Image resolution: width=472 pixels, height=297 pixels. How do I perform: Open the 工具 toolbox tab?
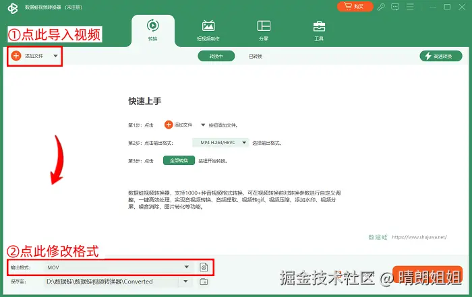coord(319,30)
